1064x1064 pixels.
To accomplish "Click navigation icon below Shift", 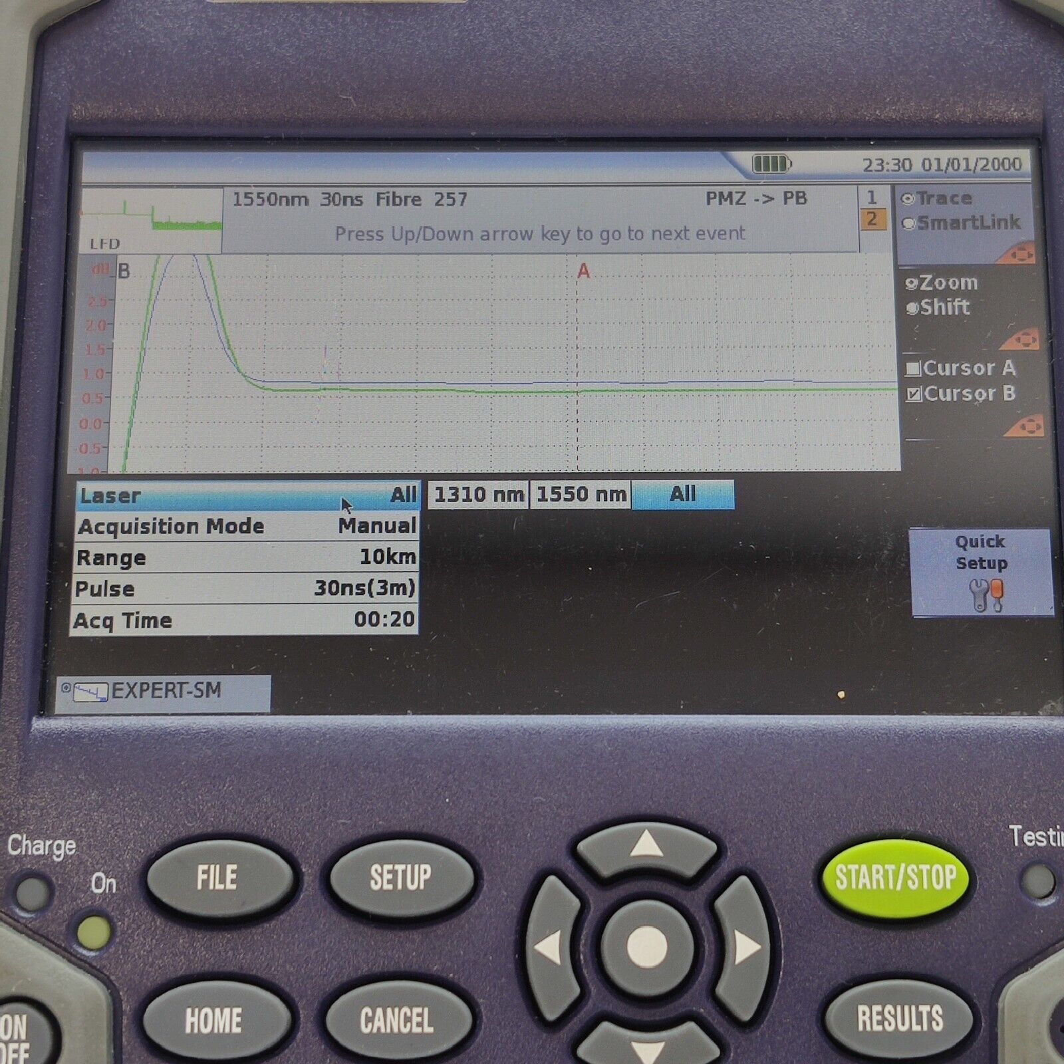I will pos(1020,340).
